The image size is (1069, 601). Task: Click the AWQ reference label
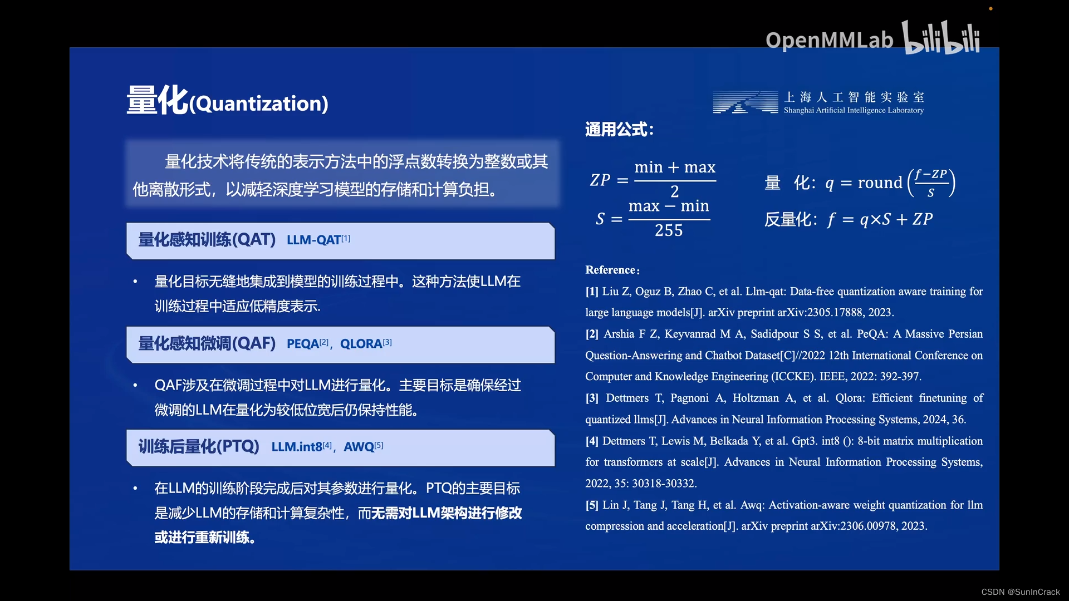tap(360, 447)
